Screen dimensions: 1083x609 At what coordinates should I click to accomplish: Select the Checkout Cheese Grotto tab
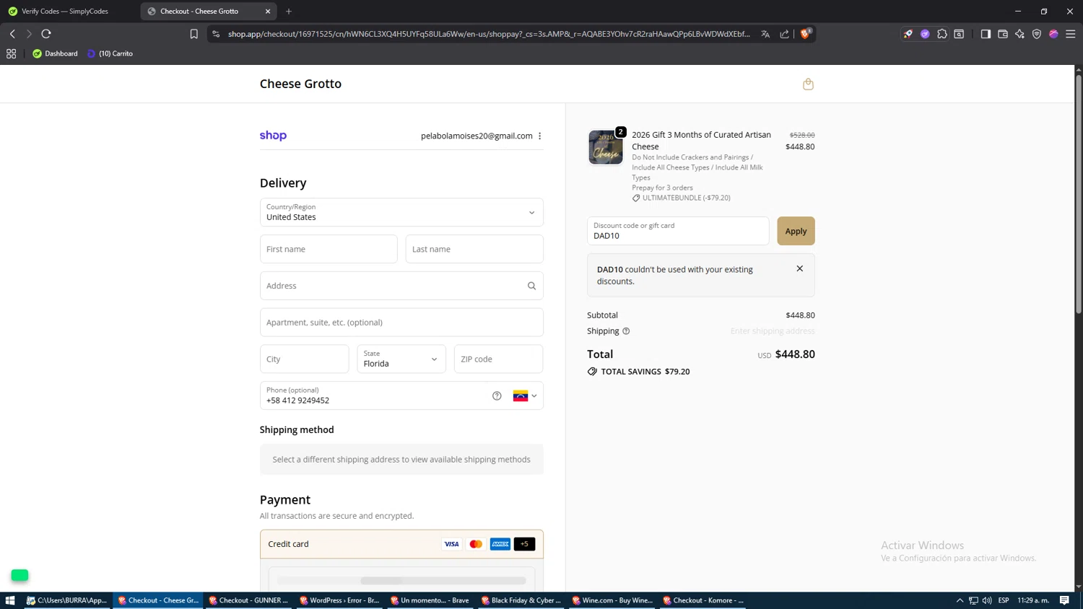pyautogui.click(x=199, y=12)
